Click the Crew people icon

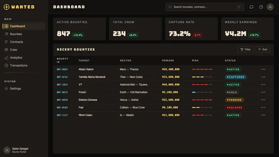(x=6, y=50)
